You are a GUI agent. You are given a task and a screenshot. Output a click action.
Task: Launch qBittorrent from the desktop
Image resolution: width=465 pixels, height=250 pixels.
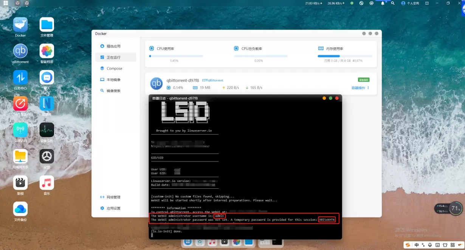coord(20,51)
